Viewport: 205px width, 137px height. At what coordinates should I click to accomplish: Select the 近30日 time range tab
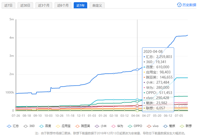(x=25, y=5)
